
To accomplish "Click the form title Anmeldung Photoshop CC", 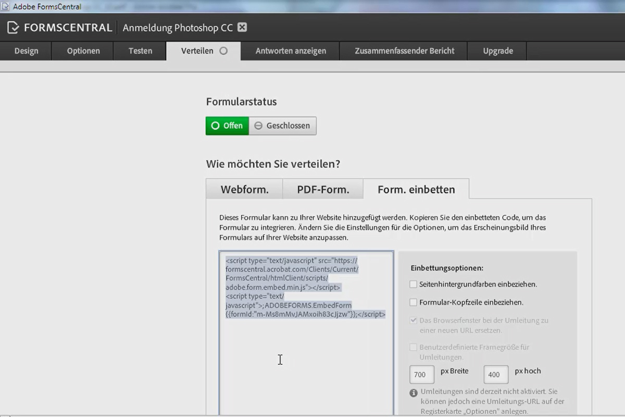I will click(x=178, y=28).
